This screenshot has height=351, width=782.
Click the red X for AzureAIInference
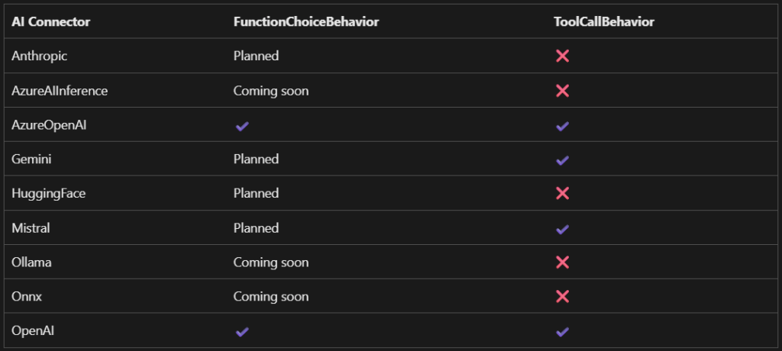(x=563, y=91)
